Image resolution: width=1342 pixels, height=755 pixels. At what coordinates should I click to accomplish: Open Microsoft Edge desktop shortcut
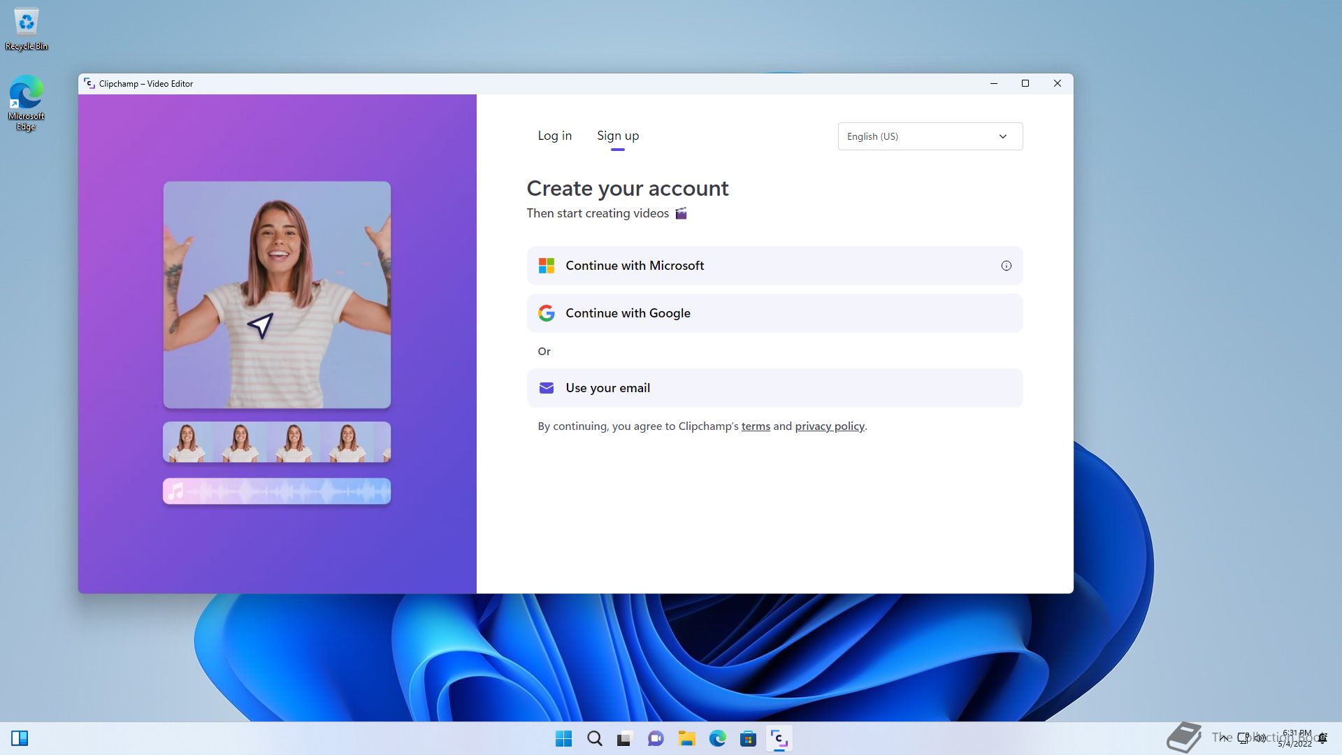point(27,103)
